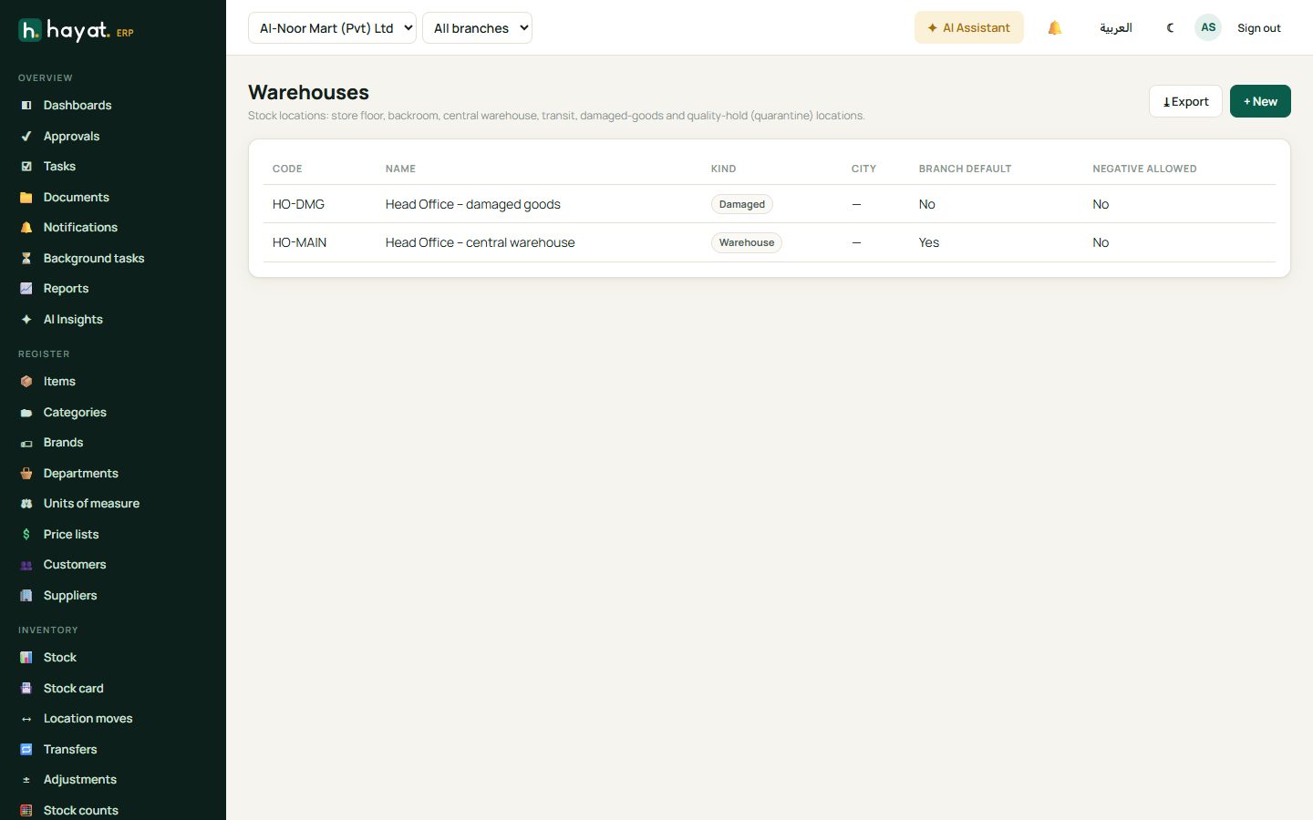This screenshot has height=820, width=1313.
Task: Open Notifications in the sidebar
Action: click(80, 228)
